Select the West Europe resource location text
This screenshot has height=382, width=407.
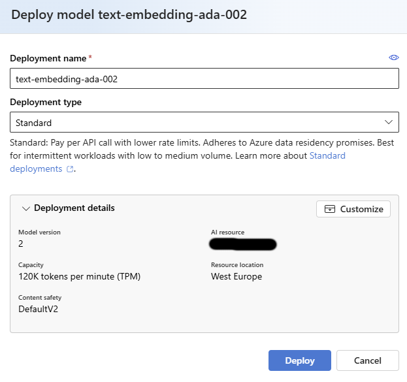[236, 277]
